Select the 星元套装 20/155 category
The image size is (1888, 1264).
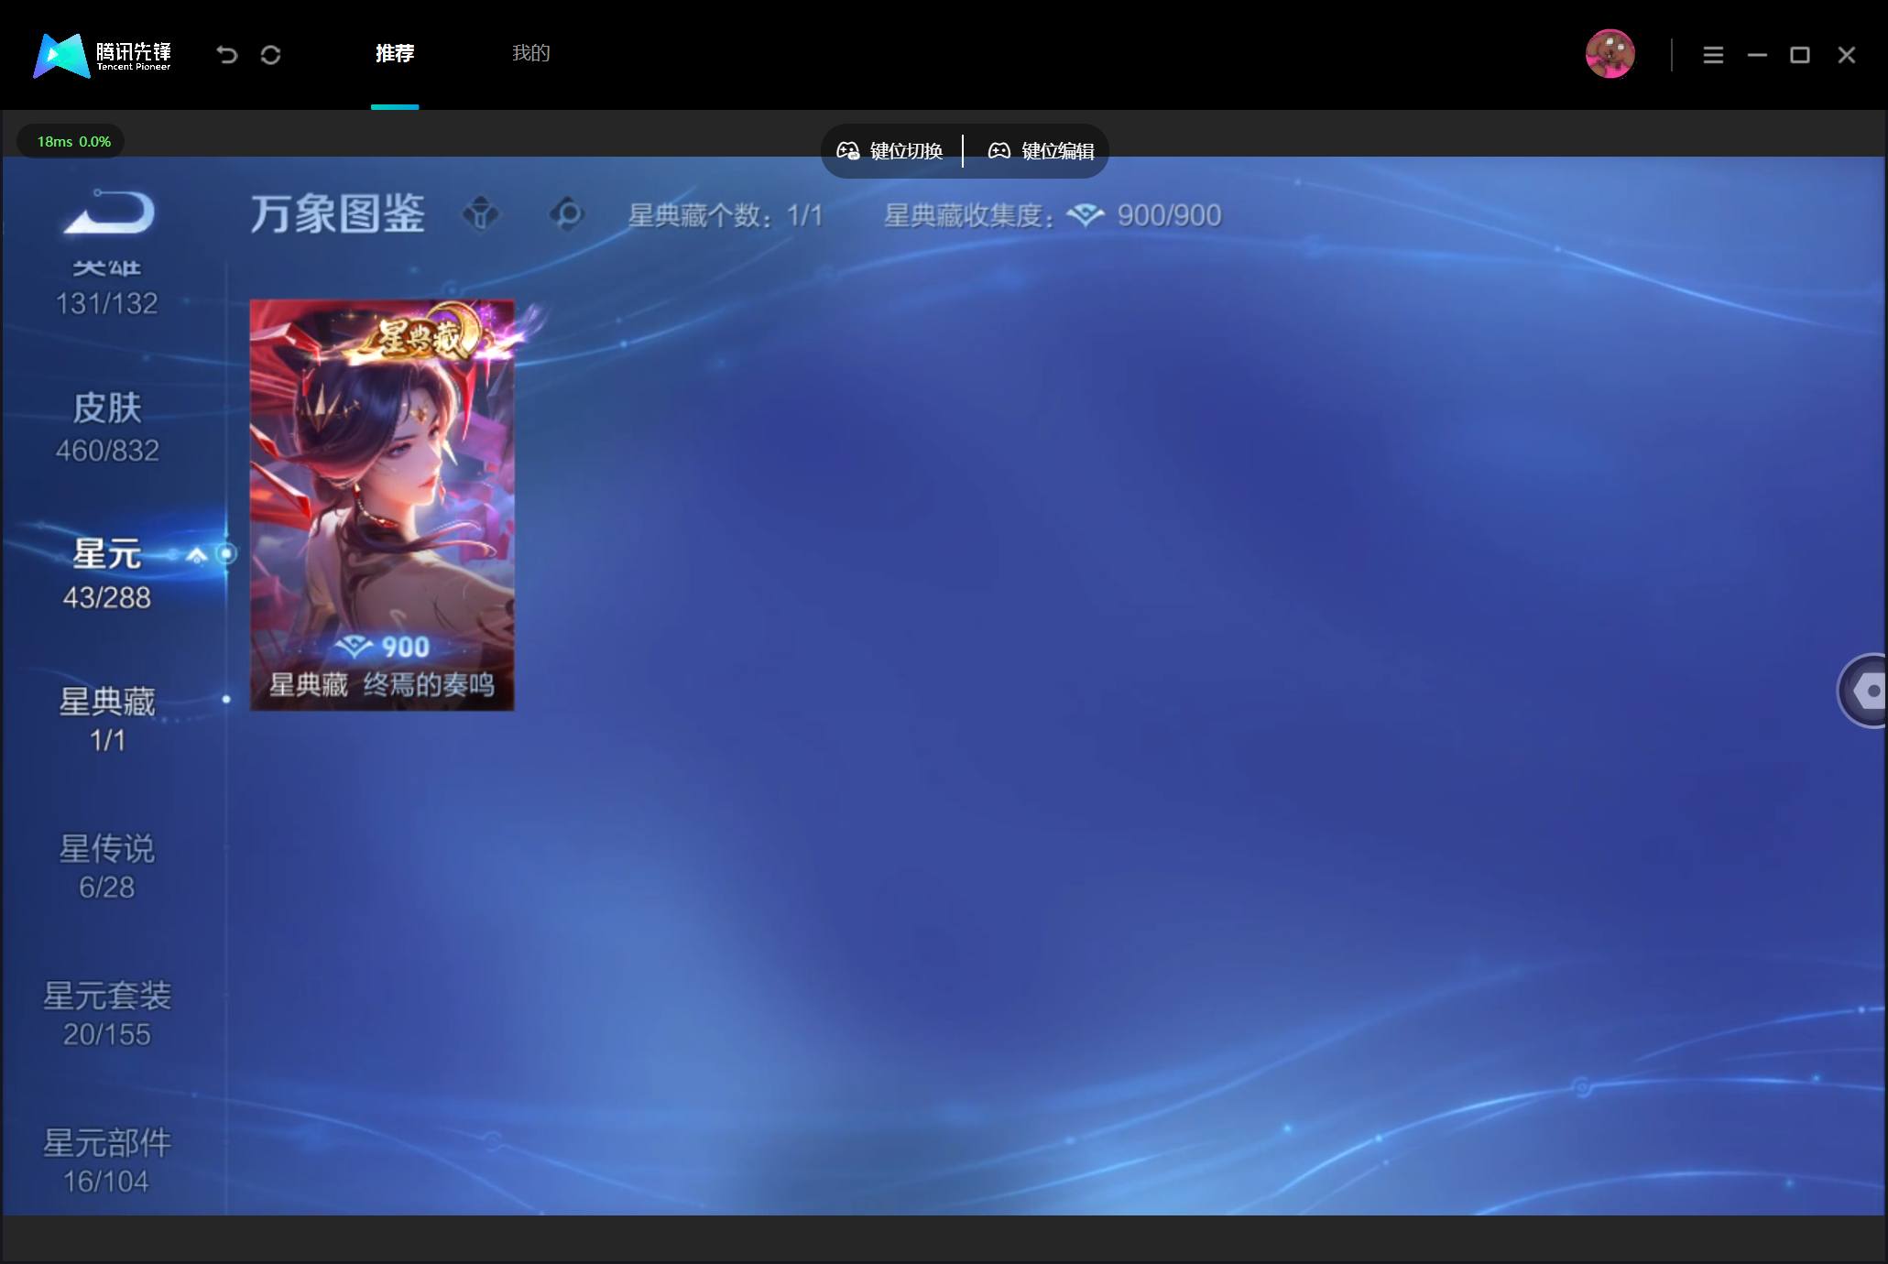coord(107,1014)
